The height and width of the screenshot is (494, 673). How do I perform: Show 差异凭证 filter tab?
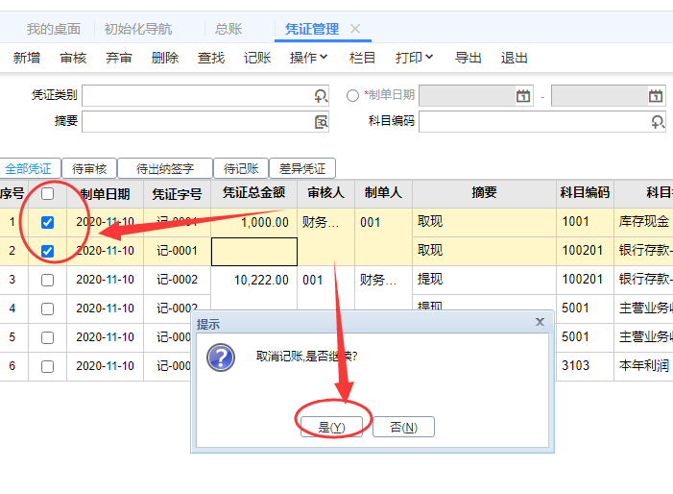(x=302, y=168)
